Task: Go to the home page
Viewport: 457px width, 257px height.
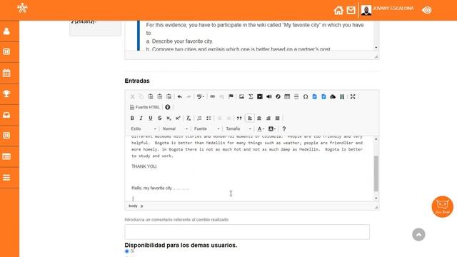Action: coord(338,10)
